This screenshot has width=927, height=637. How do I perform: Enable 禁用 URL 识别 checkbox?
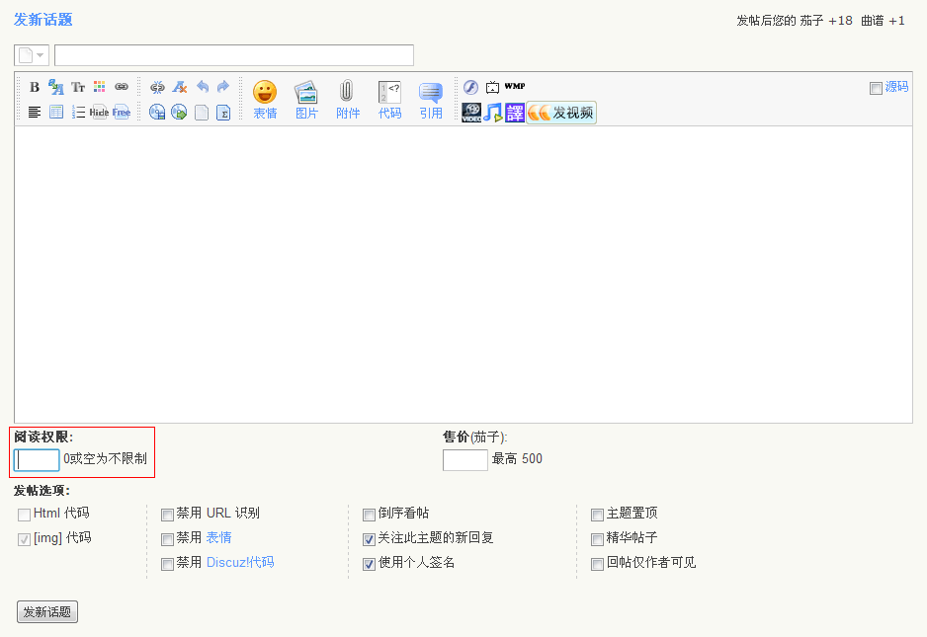point(167,515)
